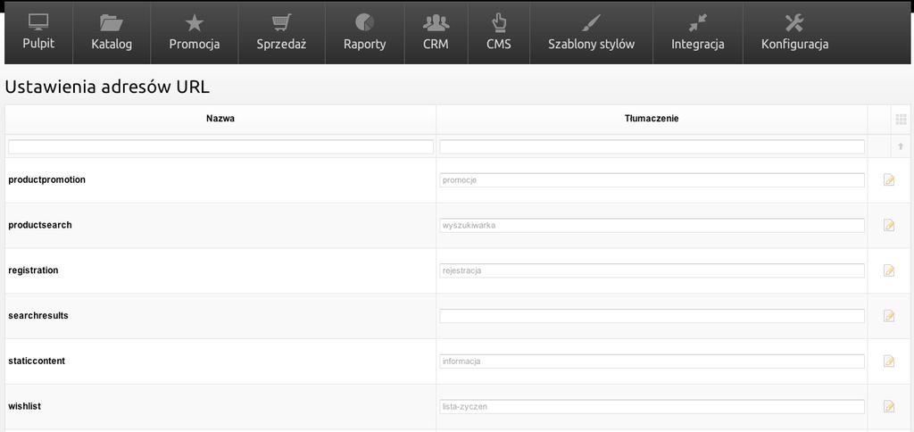The height and width of the screenshot is (432, 914).
Task: Open the grid columns options icon
Action: (901, 120)
